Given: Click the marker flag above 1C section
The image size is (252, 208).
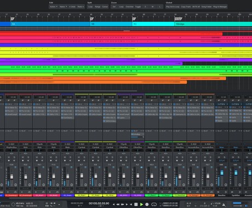Looking at the screenshot, I should point(134,19).
